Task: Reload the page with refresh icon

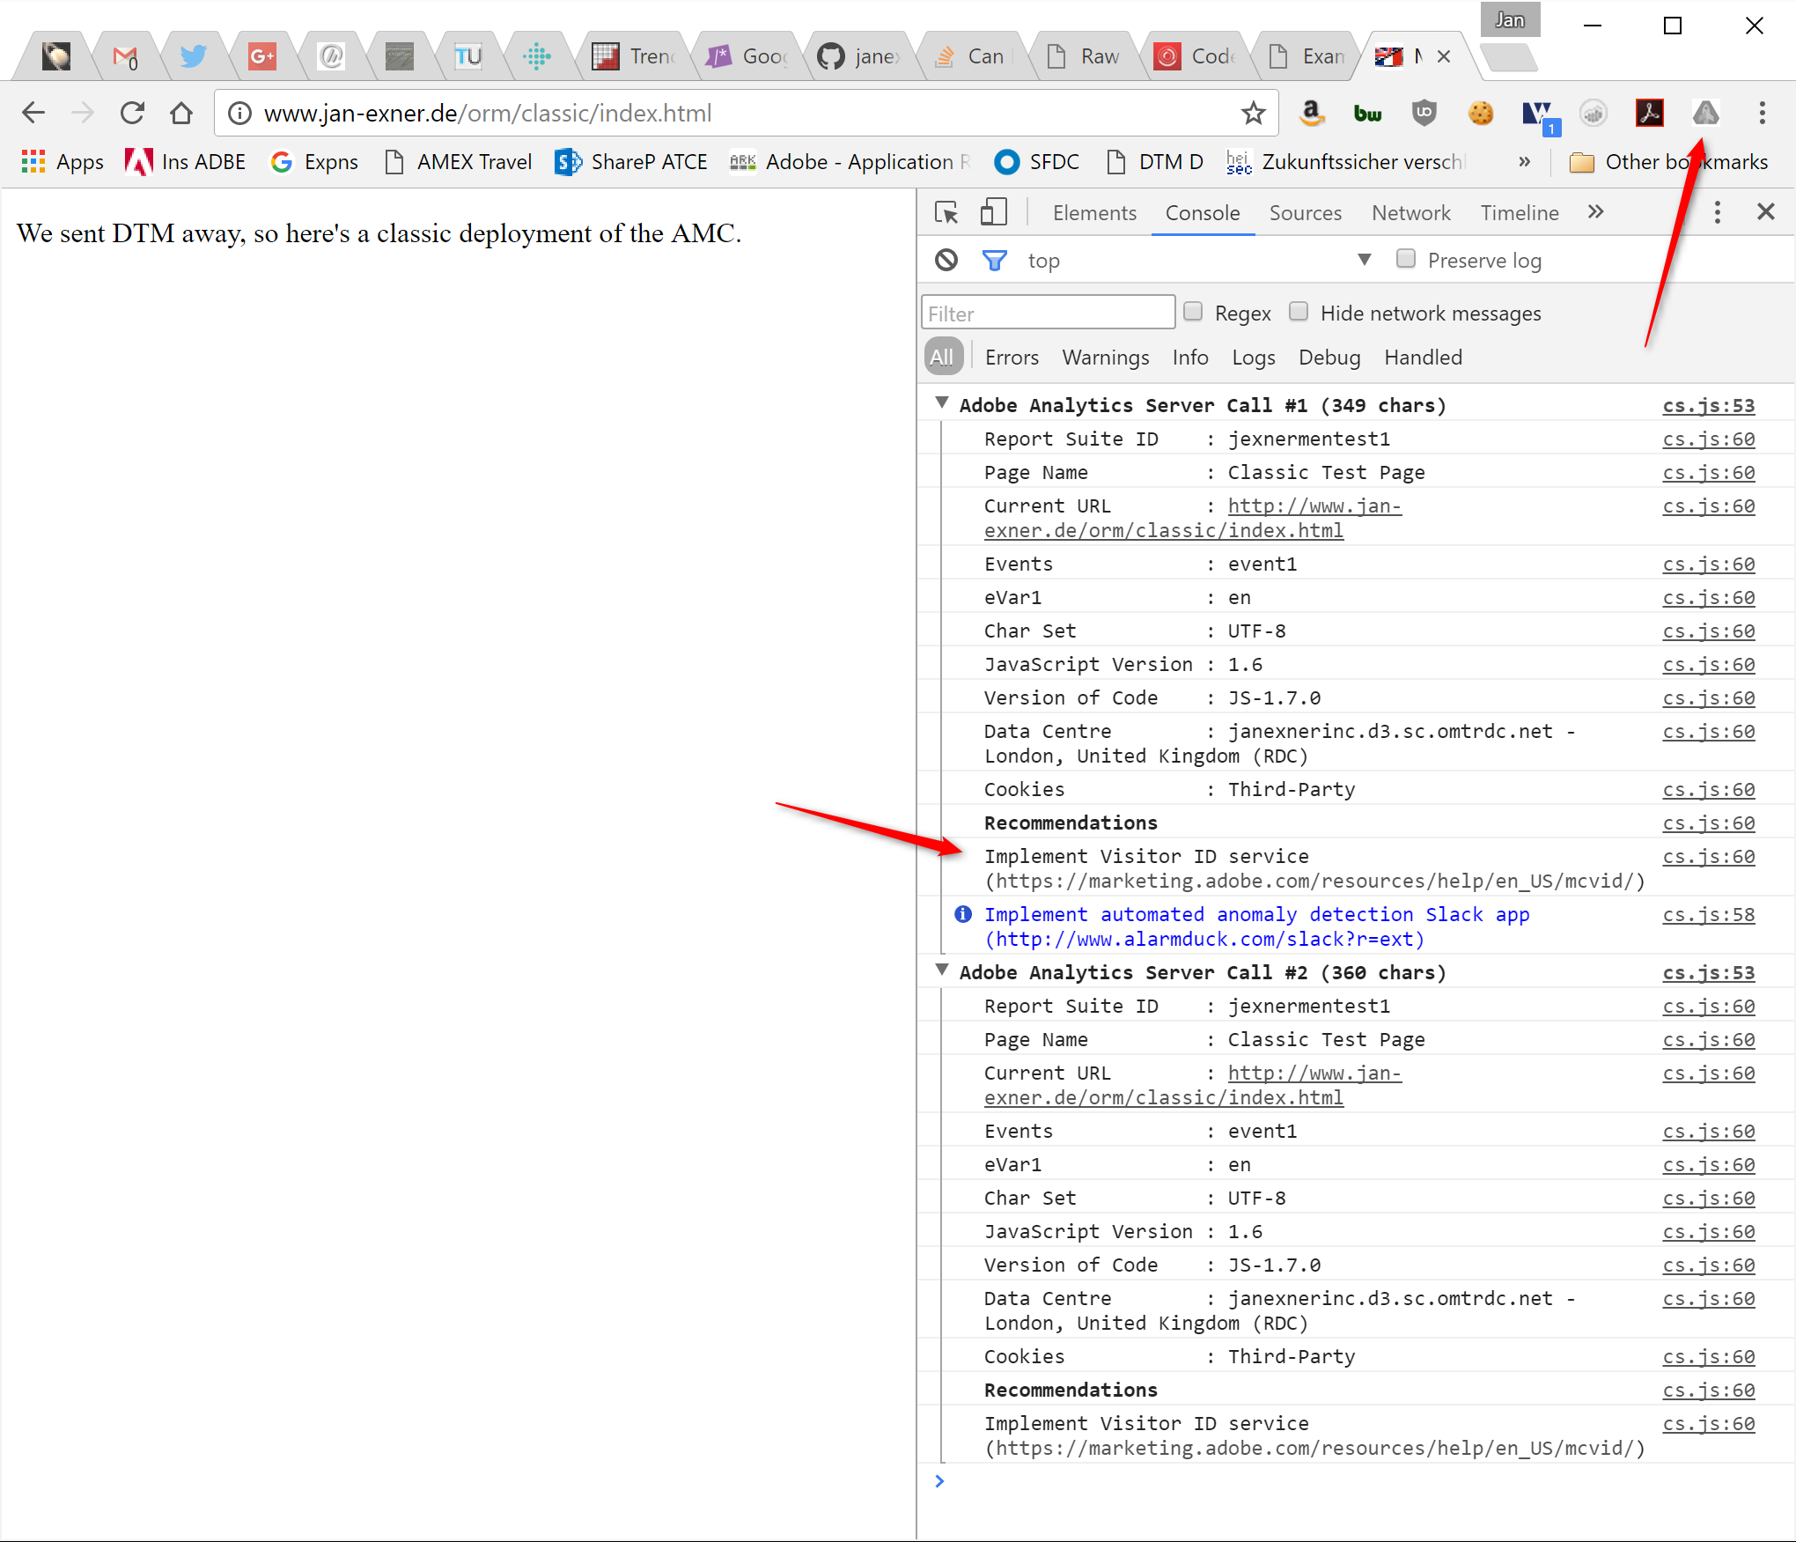Action: coord(132,113)
